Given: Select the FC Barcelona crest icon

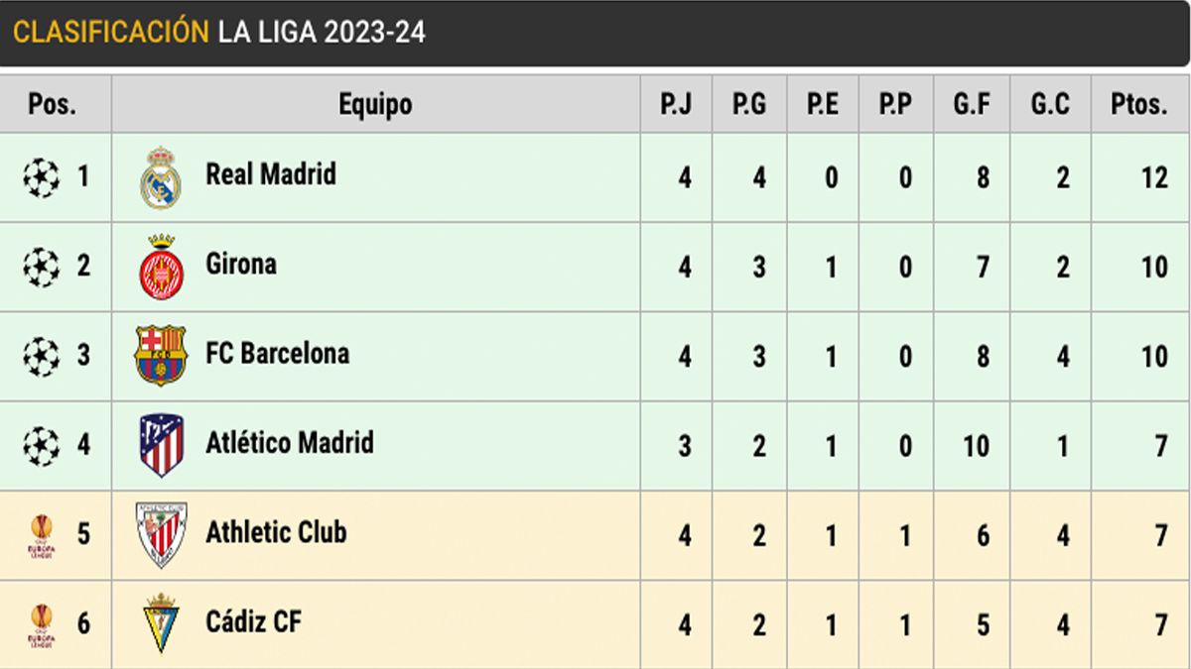Looking at the screenshot, I should tap(160, 355).
